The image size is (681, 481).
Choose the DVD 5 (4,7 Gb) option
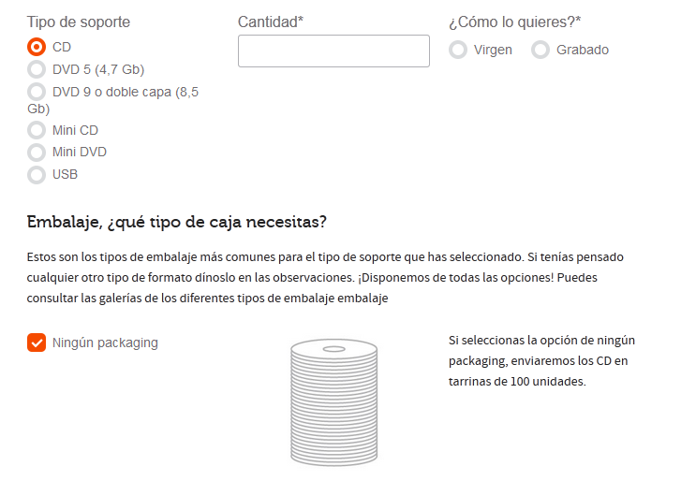coord(37,69)
